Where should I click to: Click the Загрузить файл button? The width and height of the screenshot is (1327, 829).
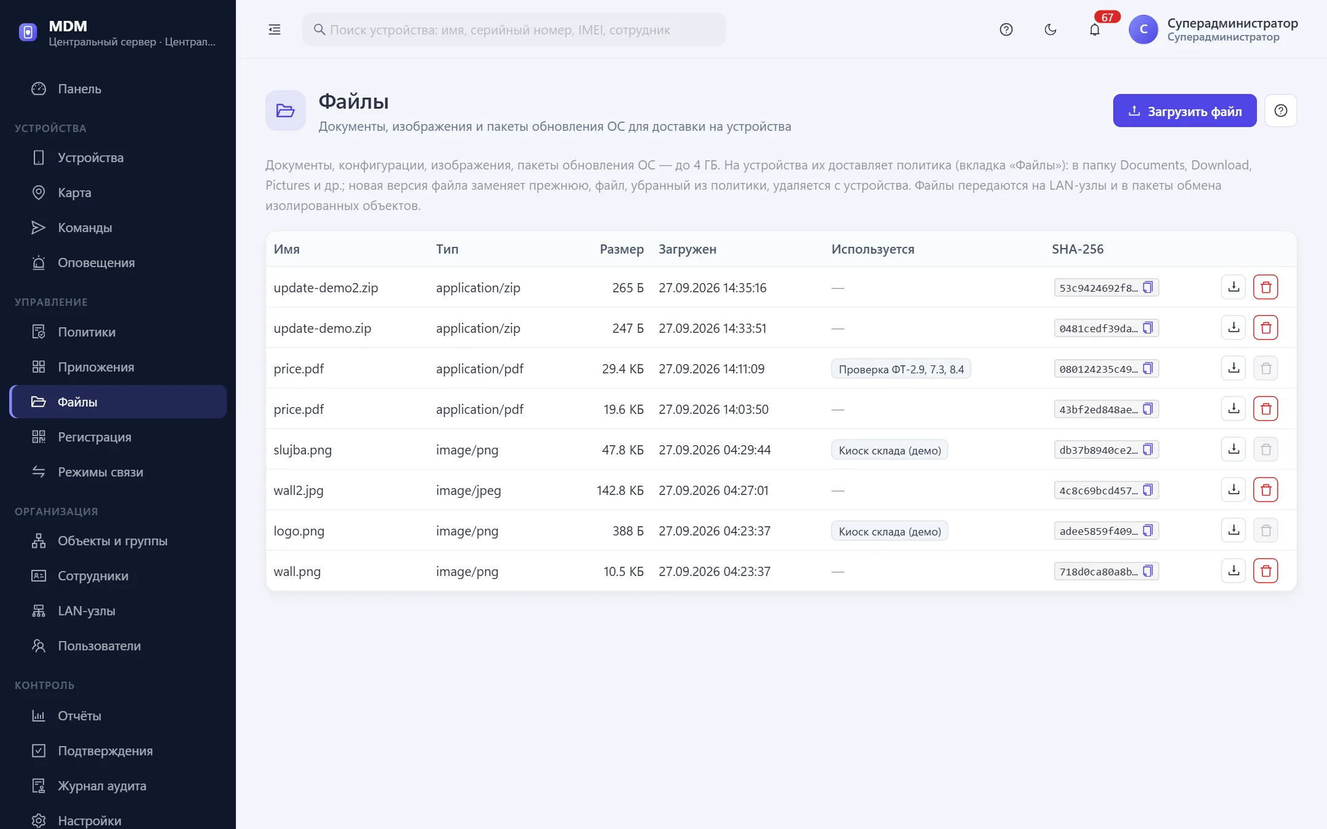[1184, 111]
